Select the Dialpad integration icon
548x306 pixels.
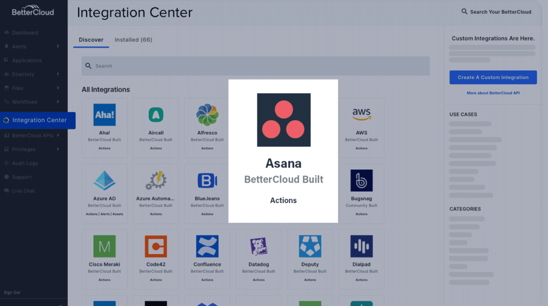361,246
